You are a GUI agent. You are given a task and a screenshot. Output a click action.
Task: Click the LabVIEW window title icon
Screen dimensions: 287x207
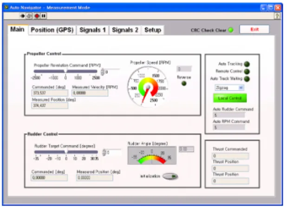coord(7,7)
